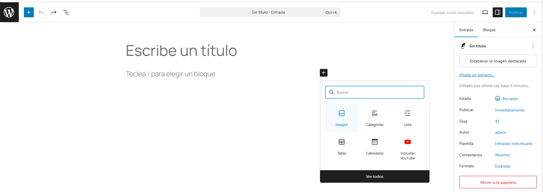Switch to the Bloque tab
Image resolution: width=543 pixels, height=192 pixels.
tap(489, 30)
